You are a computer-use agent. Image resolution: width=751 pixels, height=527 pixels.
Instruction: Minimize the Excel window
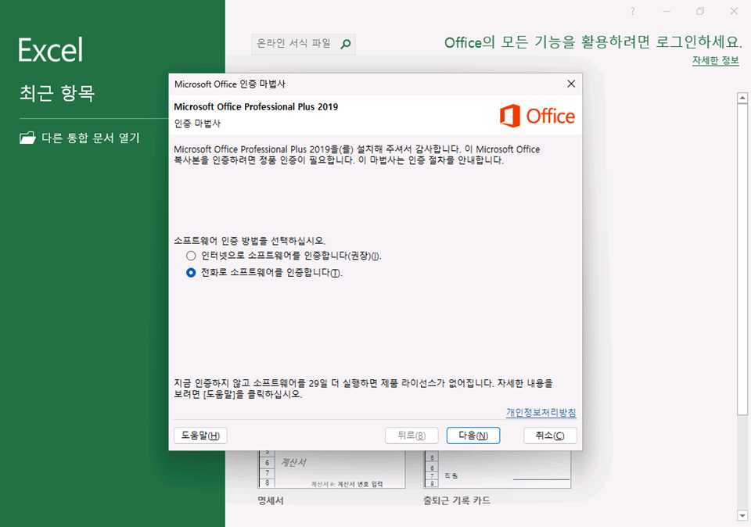click(667, 11)
